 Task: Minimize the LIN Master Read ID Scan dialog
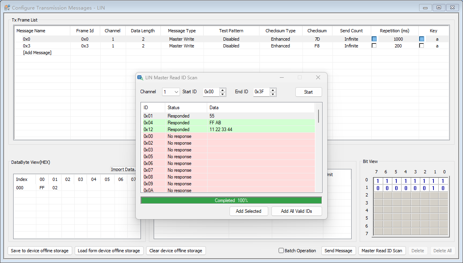[282, 77]
